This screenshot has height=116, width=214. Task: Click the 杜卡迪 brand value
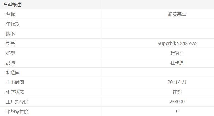point(177,63)
